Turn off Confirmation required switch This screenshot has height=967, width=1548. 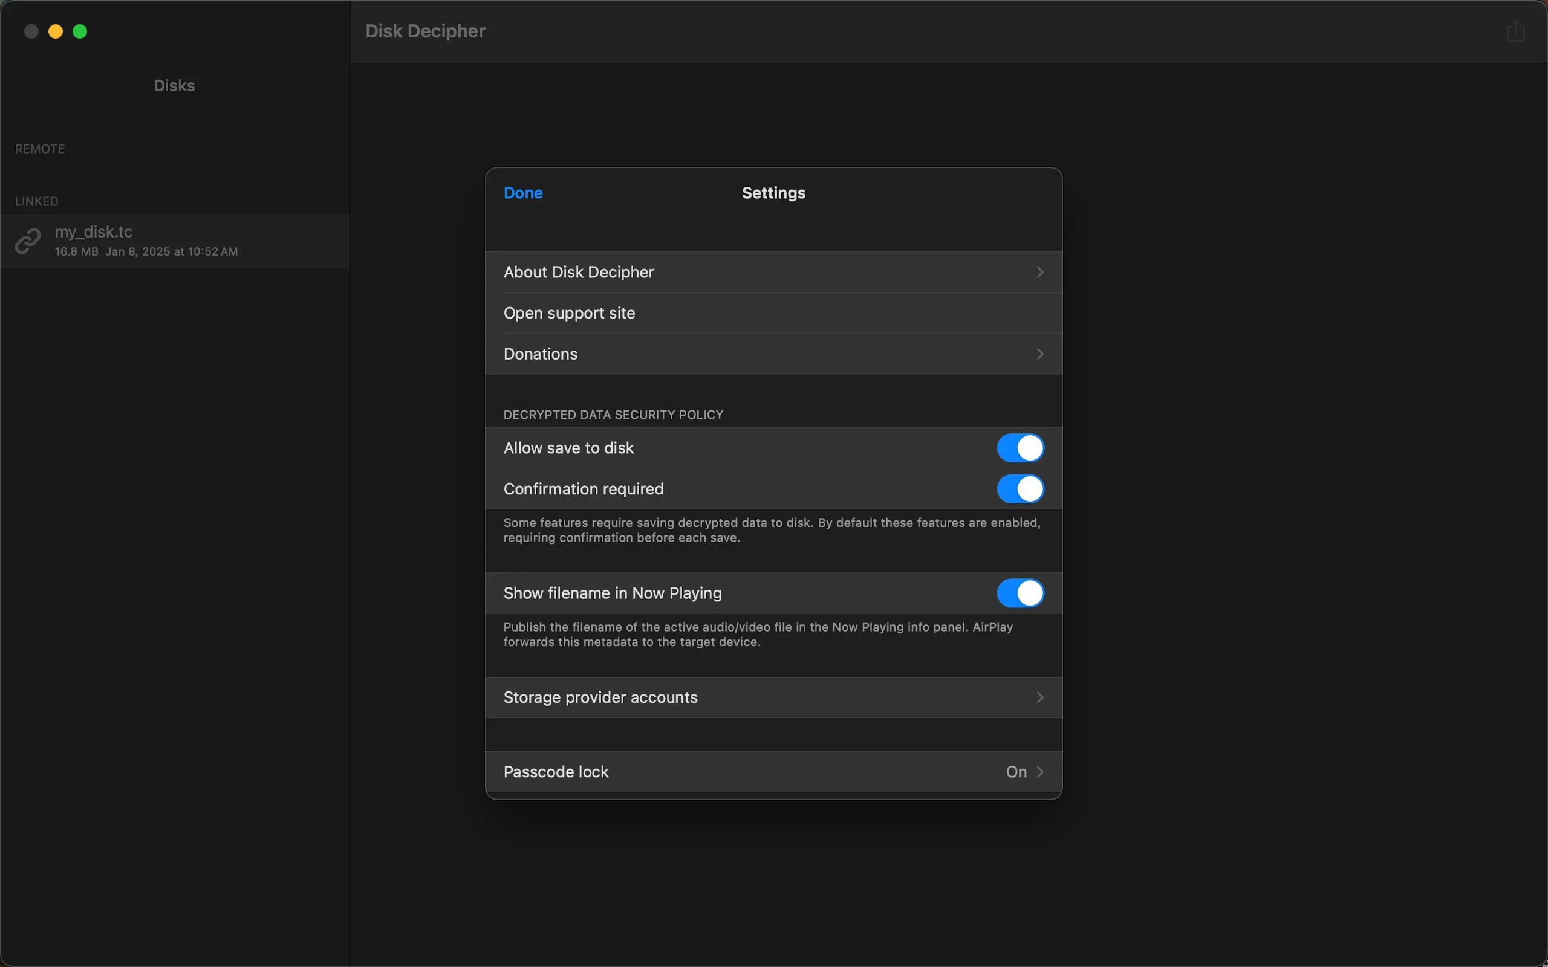(1020, 488)
